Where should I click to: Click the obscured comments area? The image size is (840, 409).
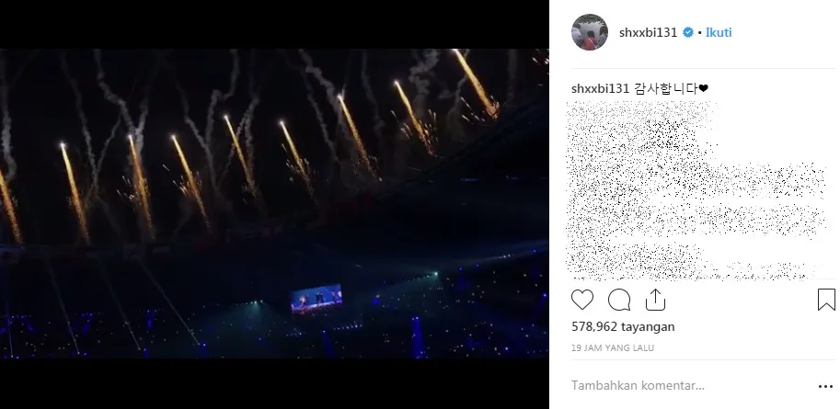tap(696, 190)
